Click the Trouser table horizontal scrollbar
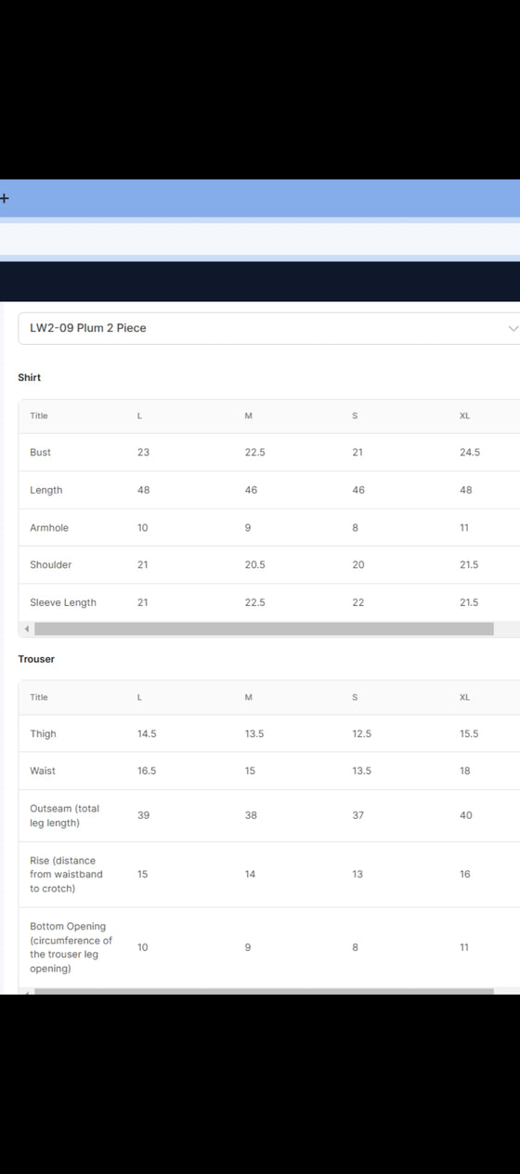Screen dimensions: 520x1174 click(264, 991)
